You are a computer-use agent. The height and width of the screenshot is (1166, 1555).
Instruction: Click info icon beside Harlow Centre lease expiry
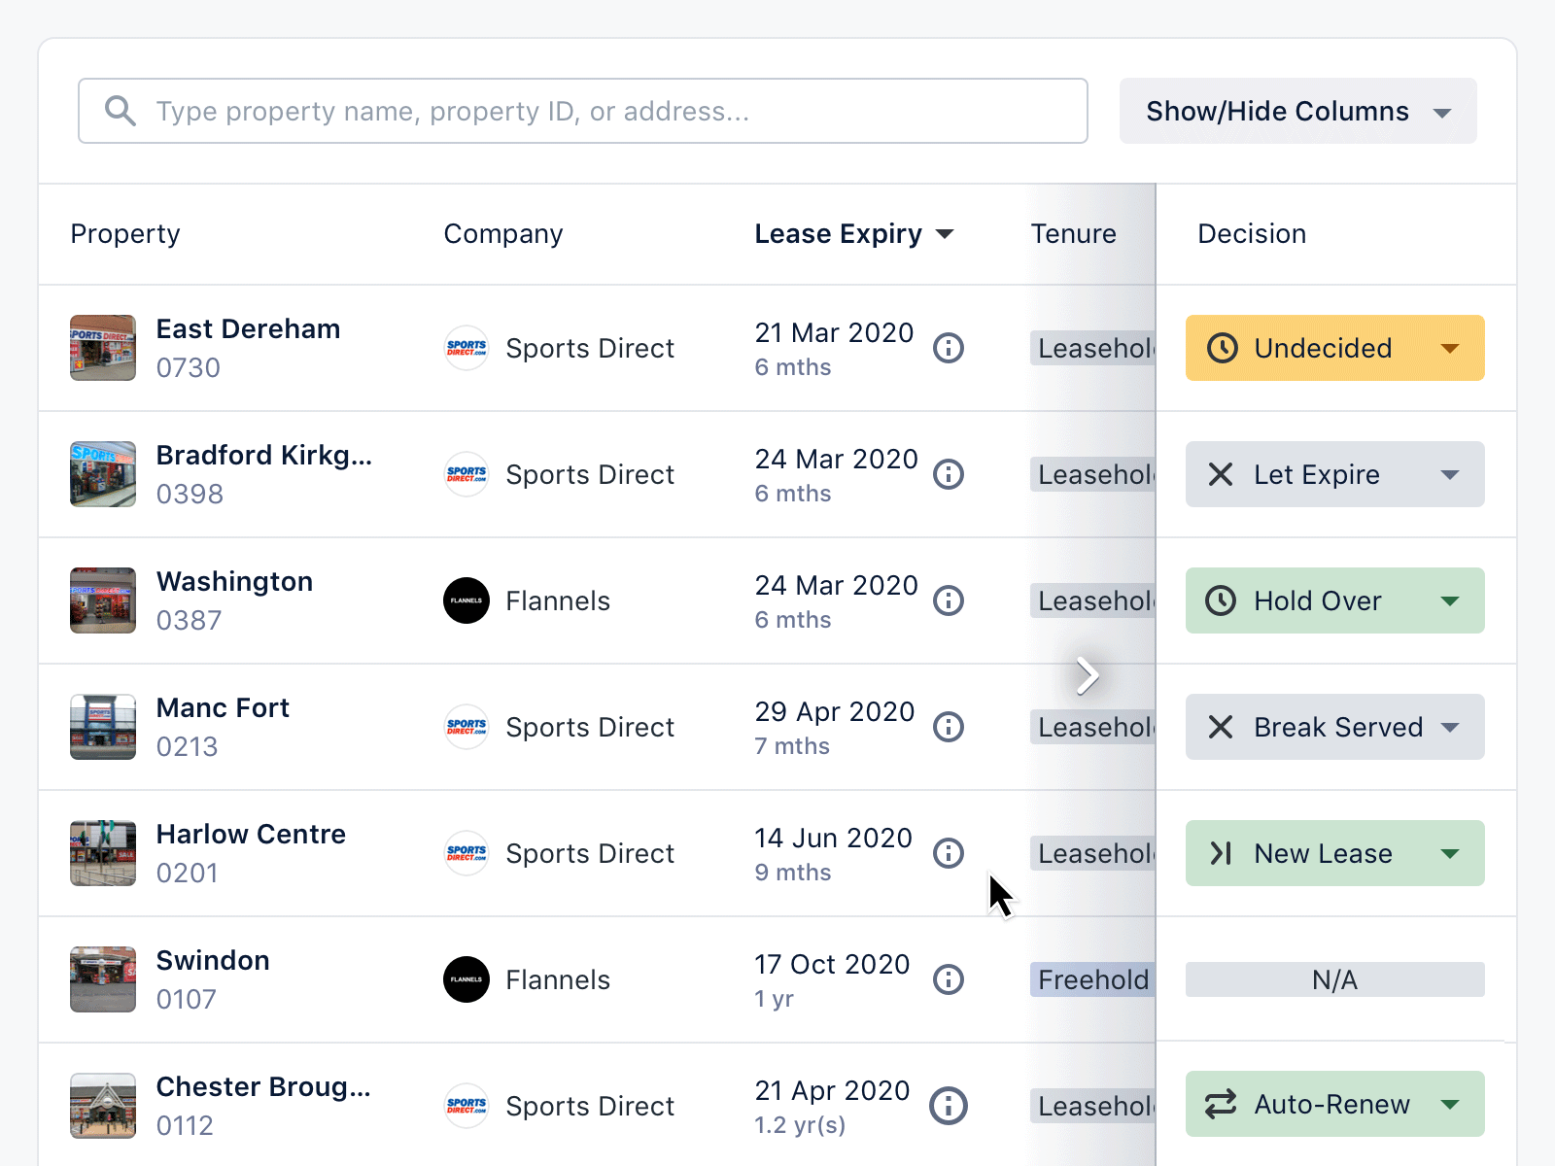(948, 853)
